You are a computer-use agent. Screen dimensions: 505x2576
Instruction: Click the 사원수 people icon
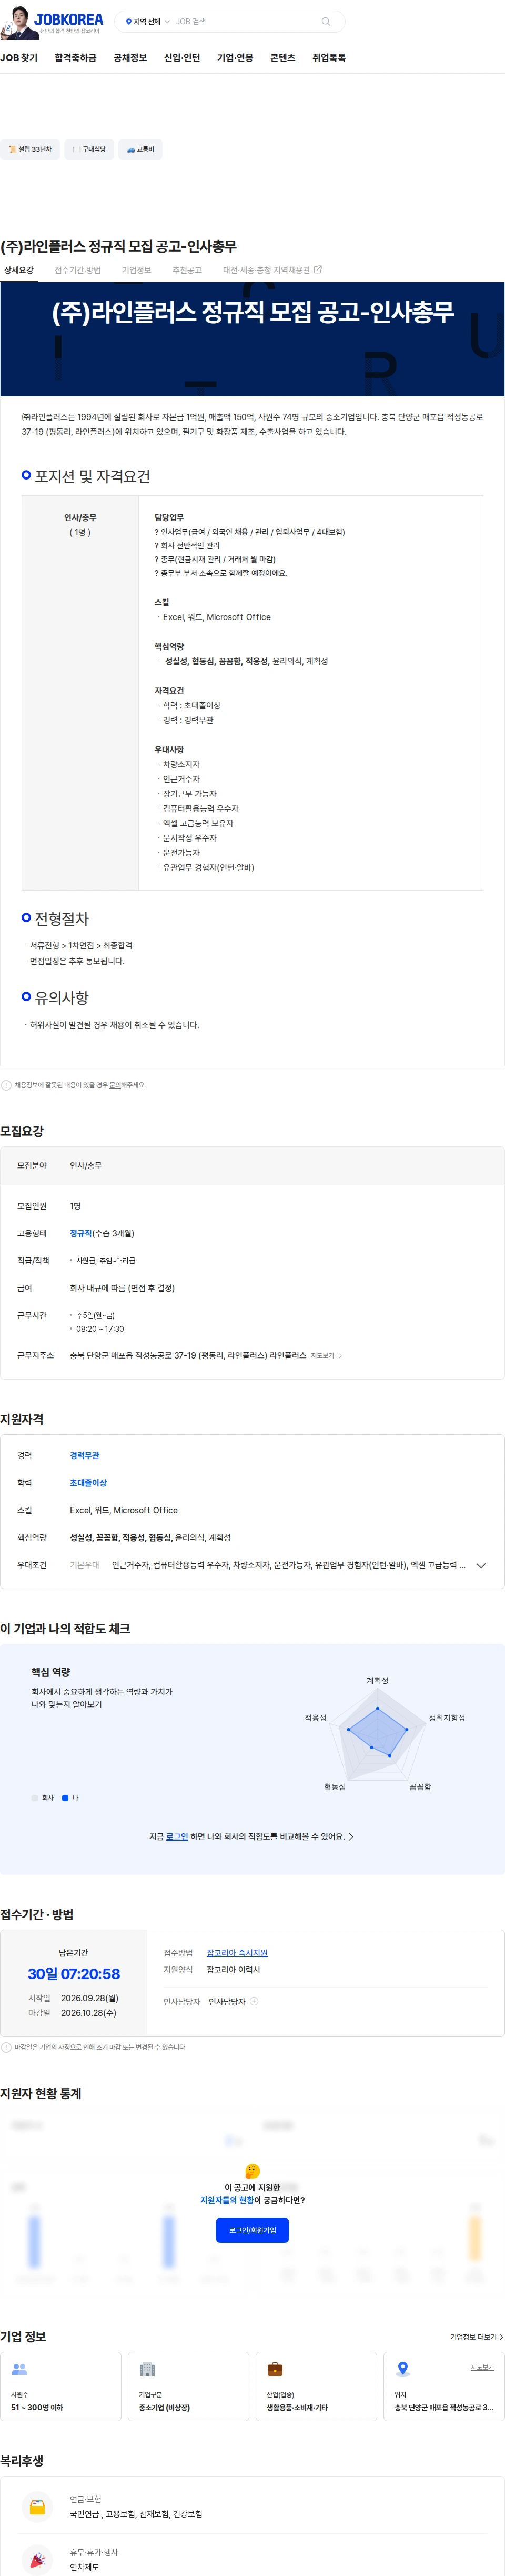pyautogui.click(x=19, y=2369)
